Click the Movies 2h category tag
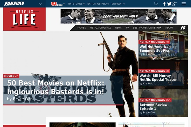Screen dimensions: 191x127 point(11,76)
